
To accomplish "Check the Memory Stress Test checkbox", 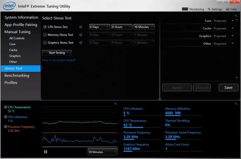I will tap(45, 35).
